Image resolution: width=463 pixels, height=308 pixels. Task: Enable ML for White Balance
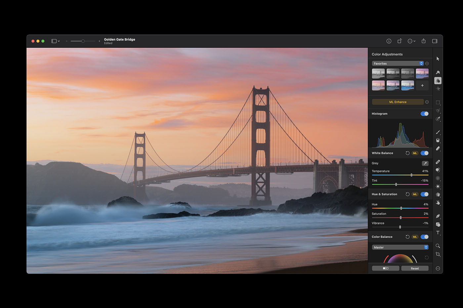(x=415, y=153)
